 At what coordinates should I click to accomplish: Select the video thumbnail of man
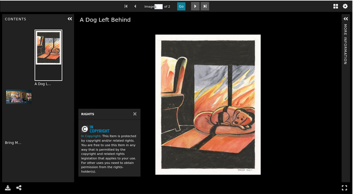tap(19, 97)
